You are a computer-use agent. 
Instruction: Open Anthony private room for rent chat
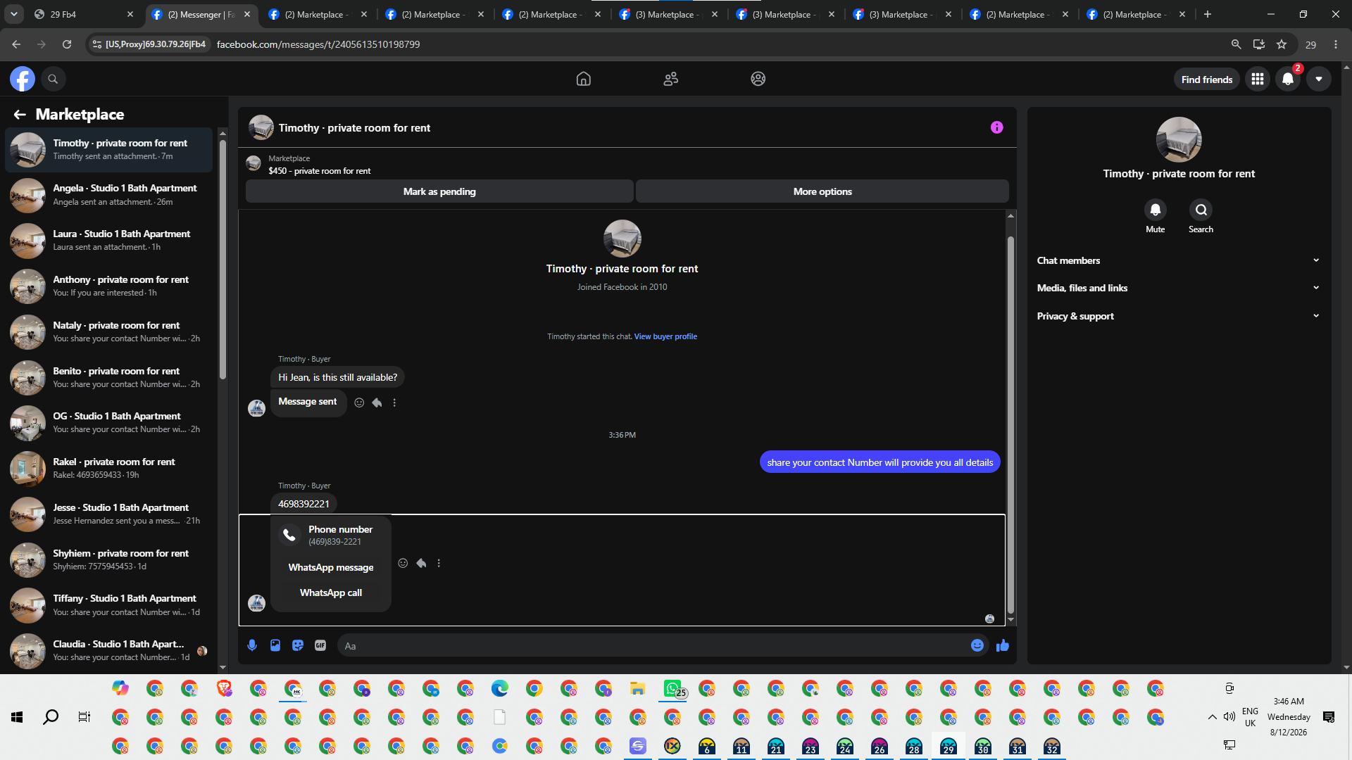tap(109, 286)
